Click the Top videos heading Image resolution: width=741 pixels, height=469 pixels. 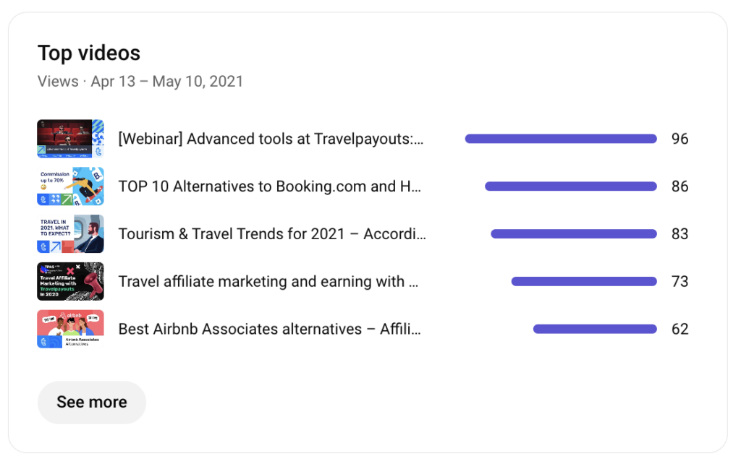(x=89, y=53)
